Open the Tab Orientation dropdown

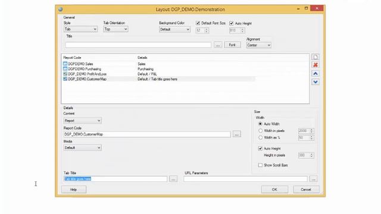coord(115,29)
